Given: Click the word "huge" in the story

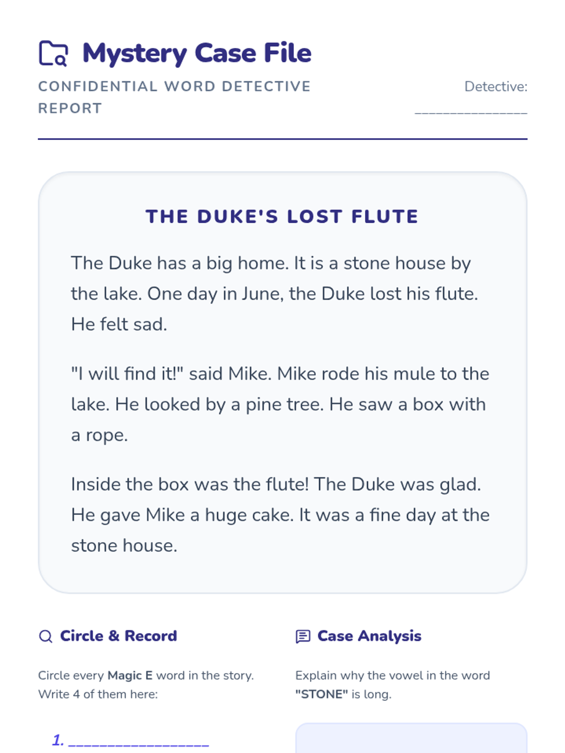Looking at the screenshot, I should click(225, 515).
